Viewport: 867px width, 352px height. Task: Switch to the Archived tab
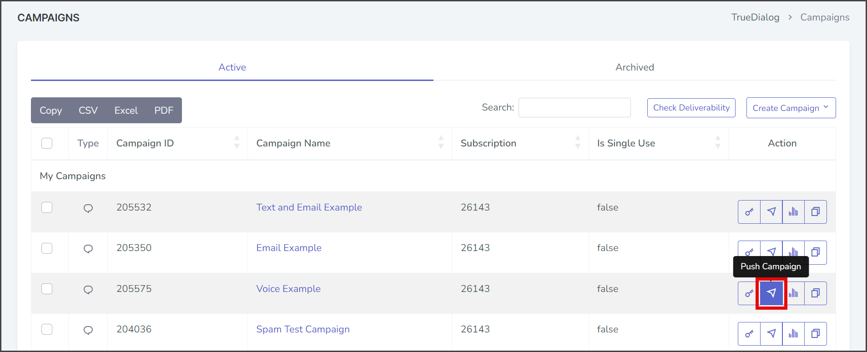(x=635, y=67)
